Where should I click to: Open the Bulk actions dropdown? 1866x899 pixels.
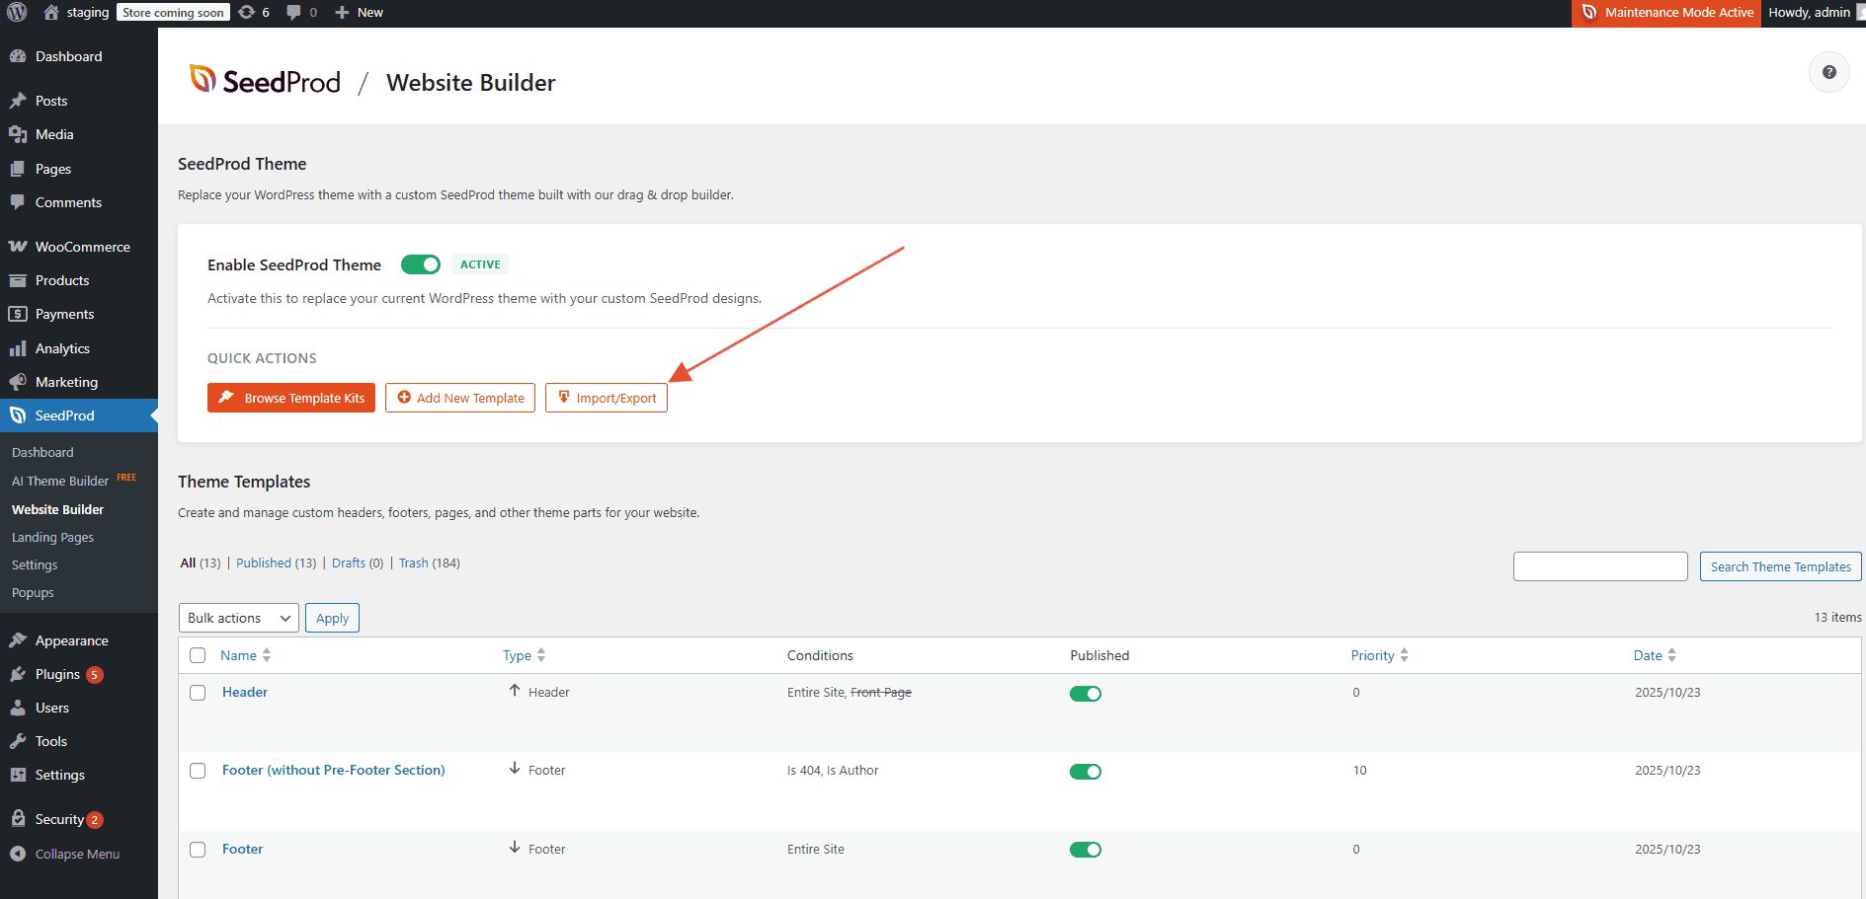(238, 618)
